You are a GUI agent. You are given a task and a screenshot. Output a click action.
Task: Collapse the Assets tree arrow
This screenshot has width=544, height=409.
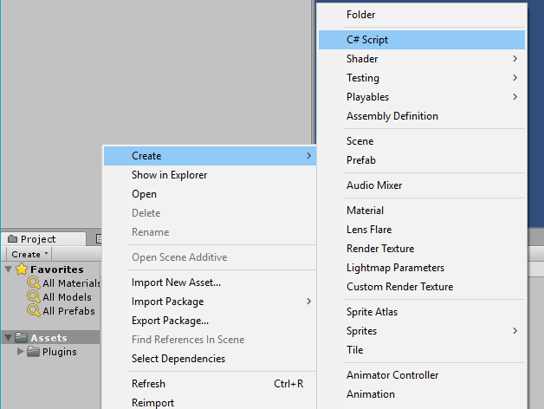pos(9,338)
